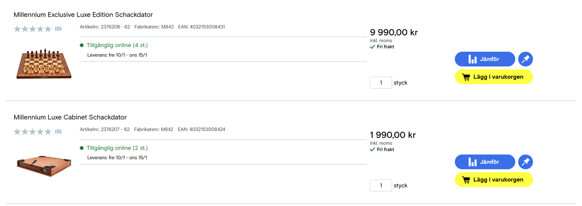Screen dimensions: 582x206
Task: Click the compare bar-chart icon for Luxe Cabinet
Action: click(473, 162)
